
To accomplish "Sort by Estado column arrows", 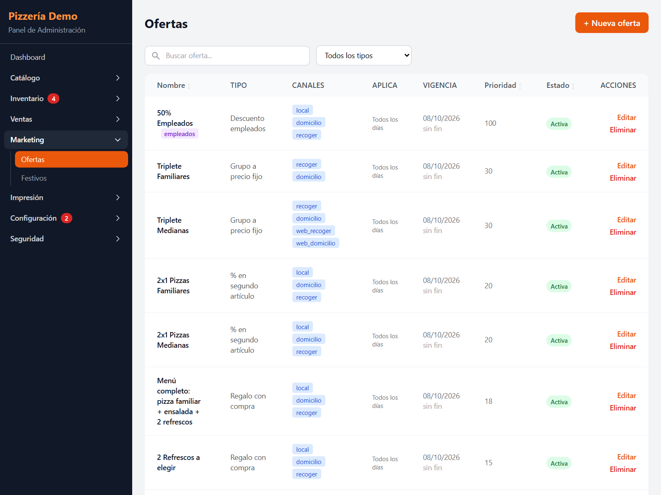I will (x=573, y=86).
